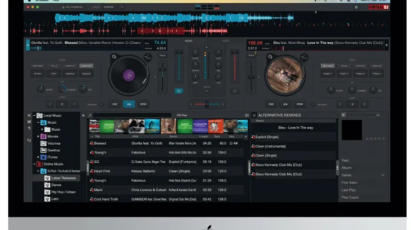
Task: Halve loop with left arrow on deck A
Action: 50,104
